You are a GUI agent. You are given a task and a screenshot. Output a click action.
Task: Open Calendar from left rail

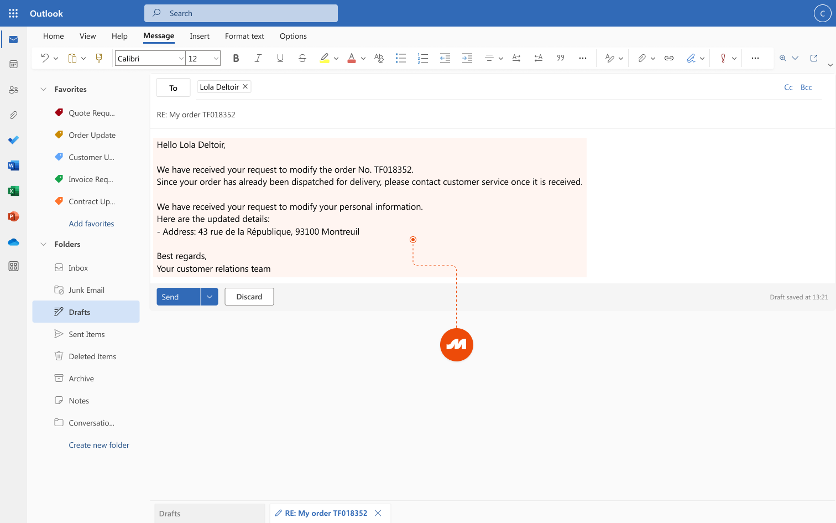click(x=13, y=64)
